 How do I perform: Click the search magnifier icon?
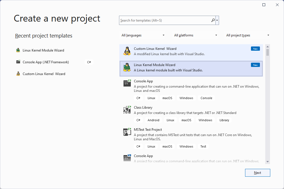[x=213, y=20]
